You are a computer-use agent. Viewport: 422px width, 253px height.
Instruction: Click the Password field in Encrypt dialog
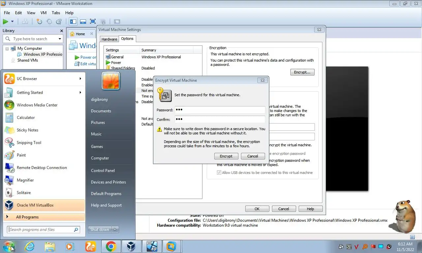click(220, 110)
